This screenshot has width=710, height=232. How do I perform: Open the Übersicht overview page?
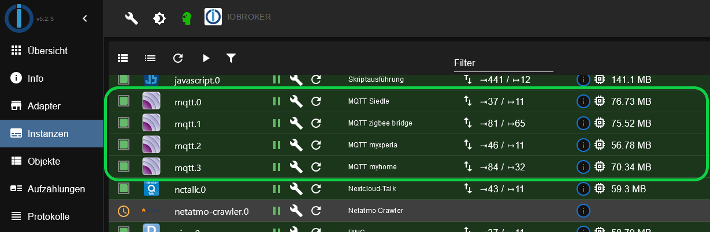[47, 51]
